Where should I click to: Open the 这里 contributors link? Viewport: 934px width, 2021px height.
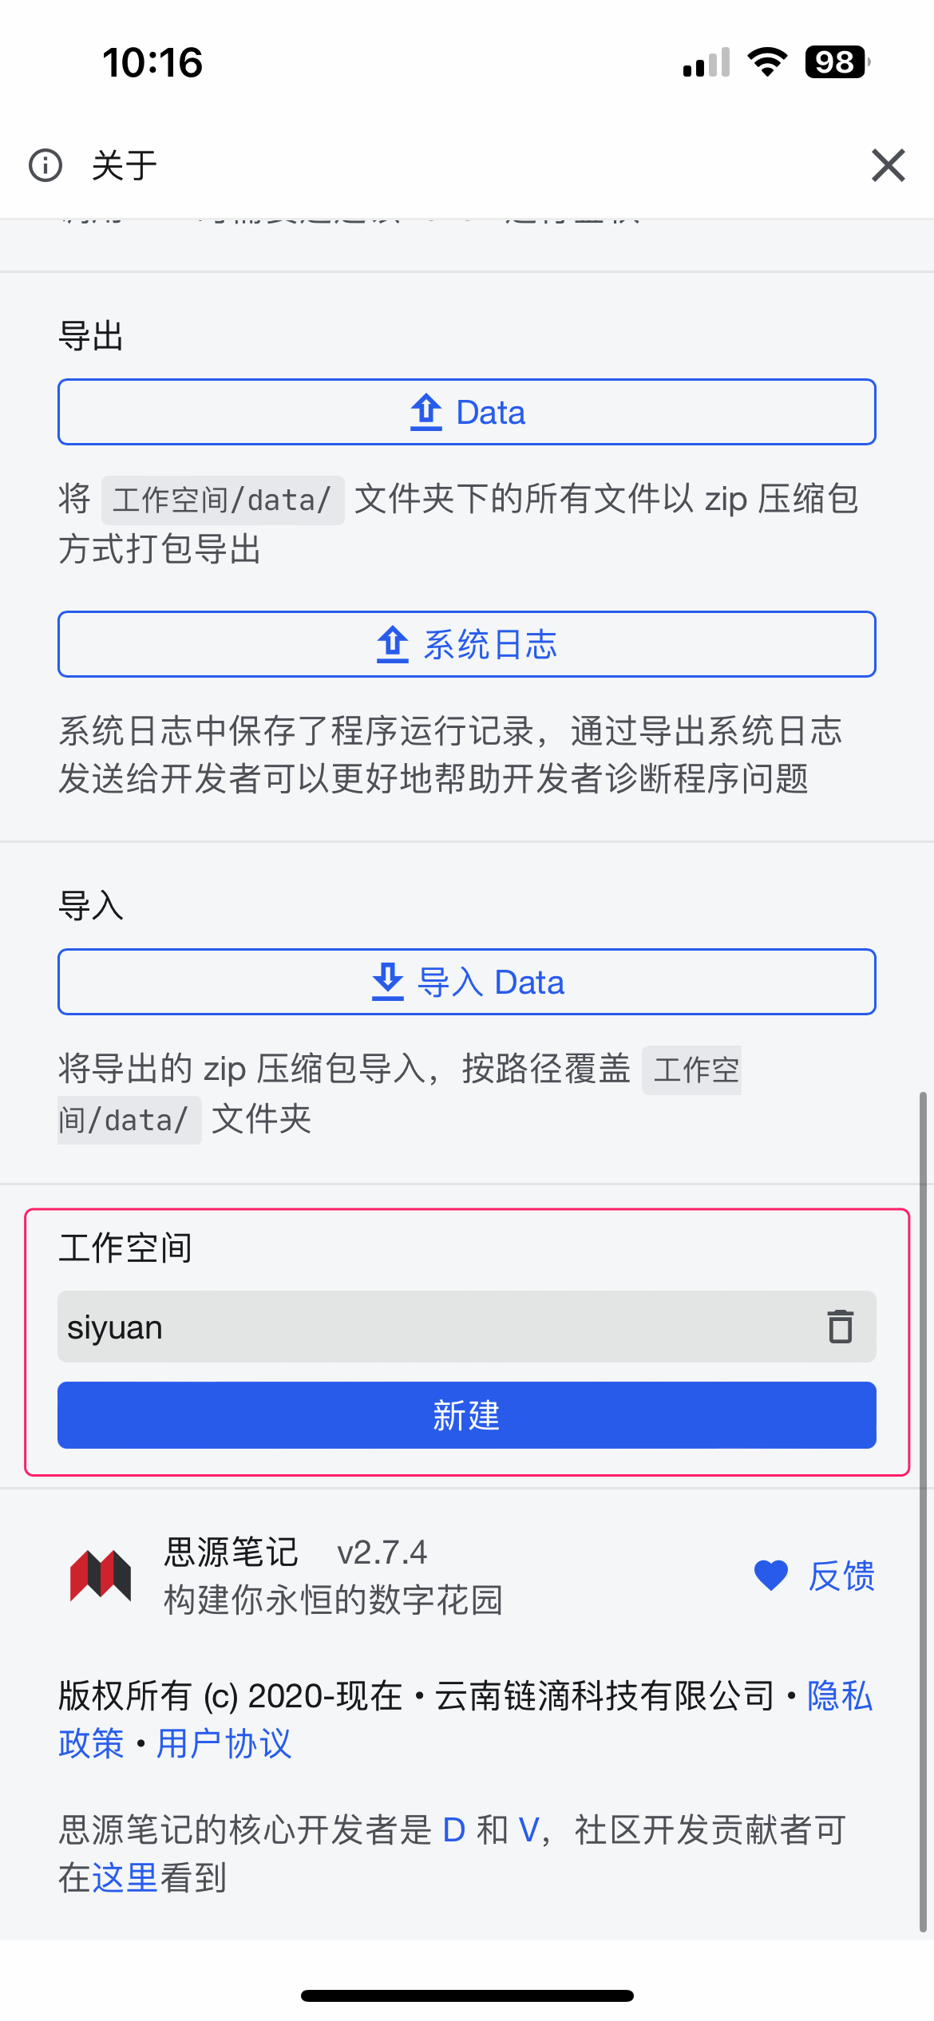pos(125,1877)
